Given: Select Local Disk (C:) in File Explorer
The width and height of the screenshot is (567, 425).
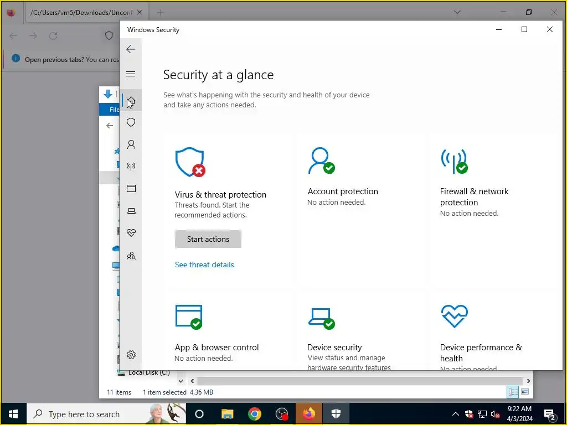Looking at the screenshot, I should (148, 372).
